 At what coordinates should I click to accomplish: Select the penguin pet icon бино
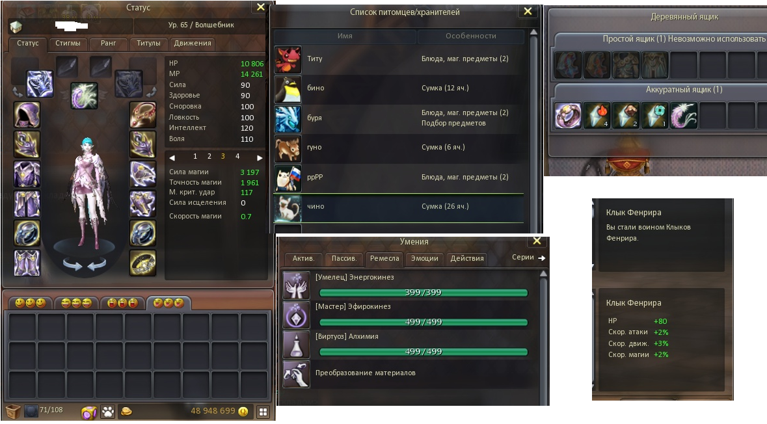[288, 89]
